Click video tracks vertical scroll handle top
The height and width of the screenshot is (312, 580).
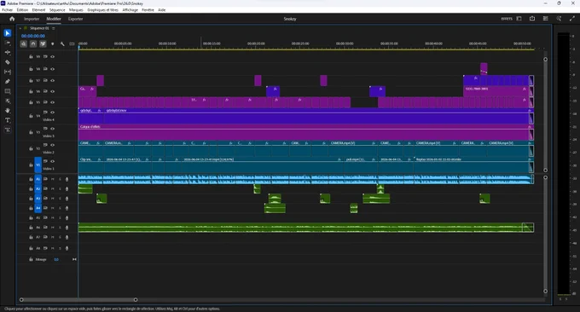coord(545,60)
